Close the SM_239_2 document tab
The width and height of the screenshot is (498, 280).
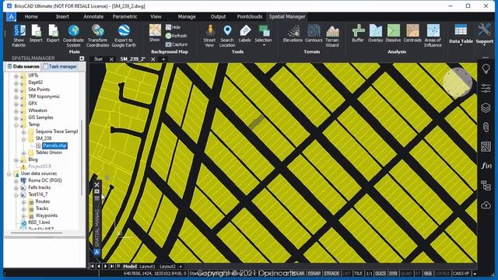click(x=153, y=59)
